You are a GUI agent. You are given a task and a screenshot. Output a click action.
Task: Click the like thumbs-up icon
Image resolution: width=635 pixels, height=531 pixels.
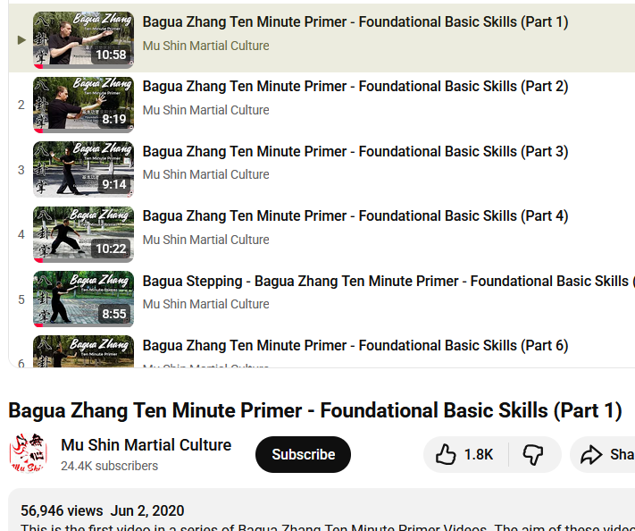[x=446, y=454]
